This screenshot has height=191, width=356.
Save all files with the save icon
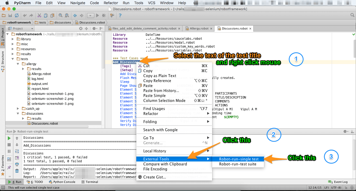[x=10, y=15]
